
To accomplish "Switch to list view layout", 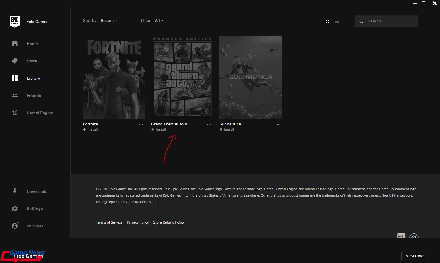I will click(337, 21).
